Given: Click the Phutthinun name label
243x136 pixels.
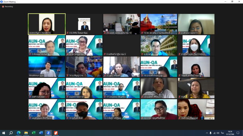Looking at the screenshot, I should tap(36, 76).
